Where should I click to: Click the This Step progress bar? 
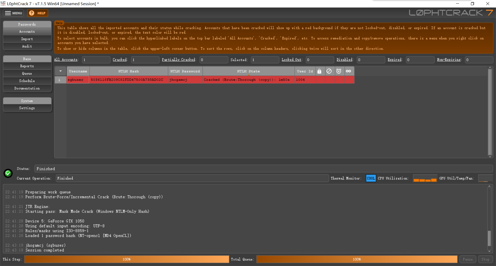[127, 259]
